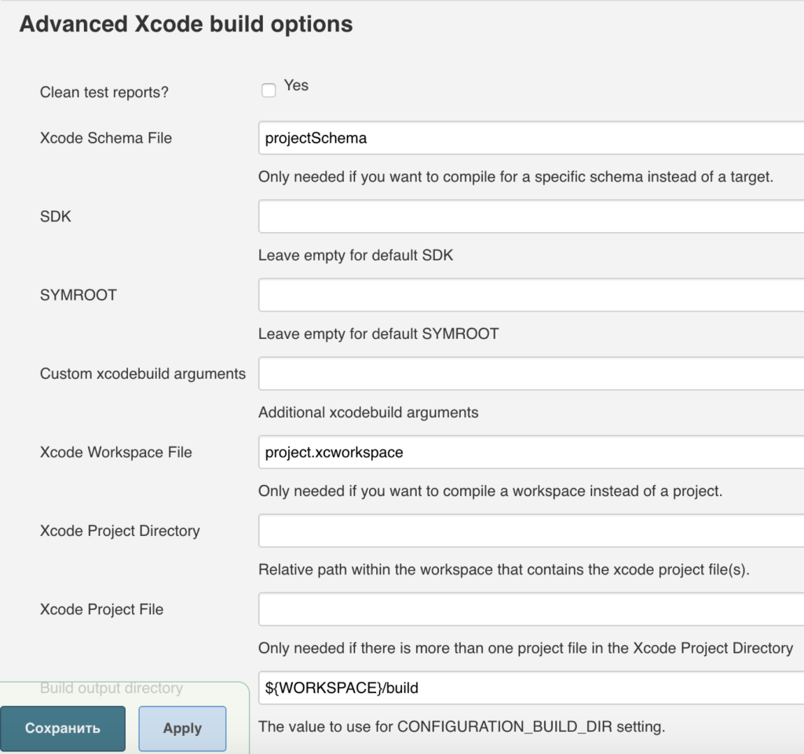Click the 'SDK' label
This screenshot has height=754, width=804.
[56, 217]
